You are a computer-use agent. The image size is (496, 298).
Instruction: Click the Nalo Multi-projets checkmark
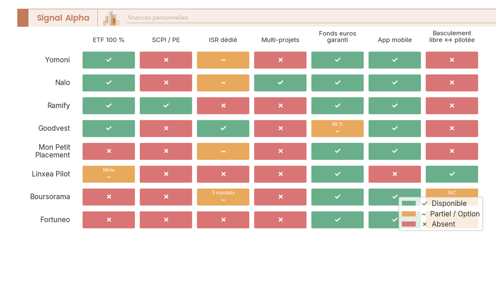pyautogui.click(x=280, y=83)
